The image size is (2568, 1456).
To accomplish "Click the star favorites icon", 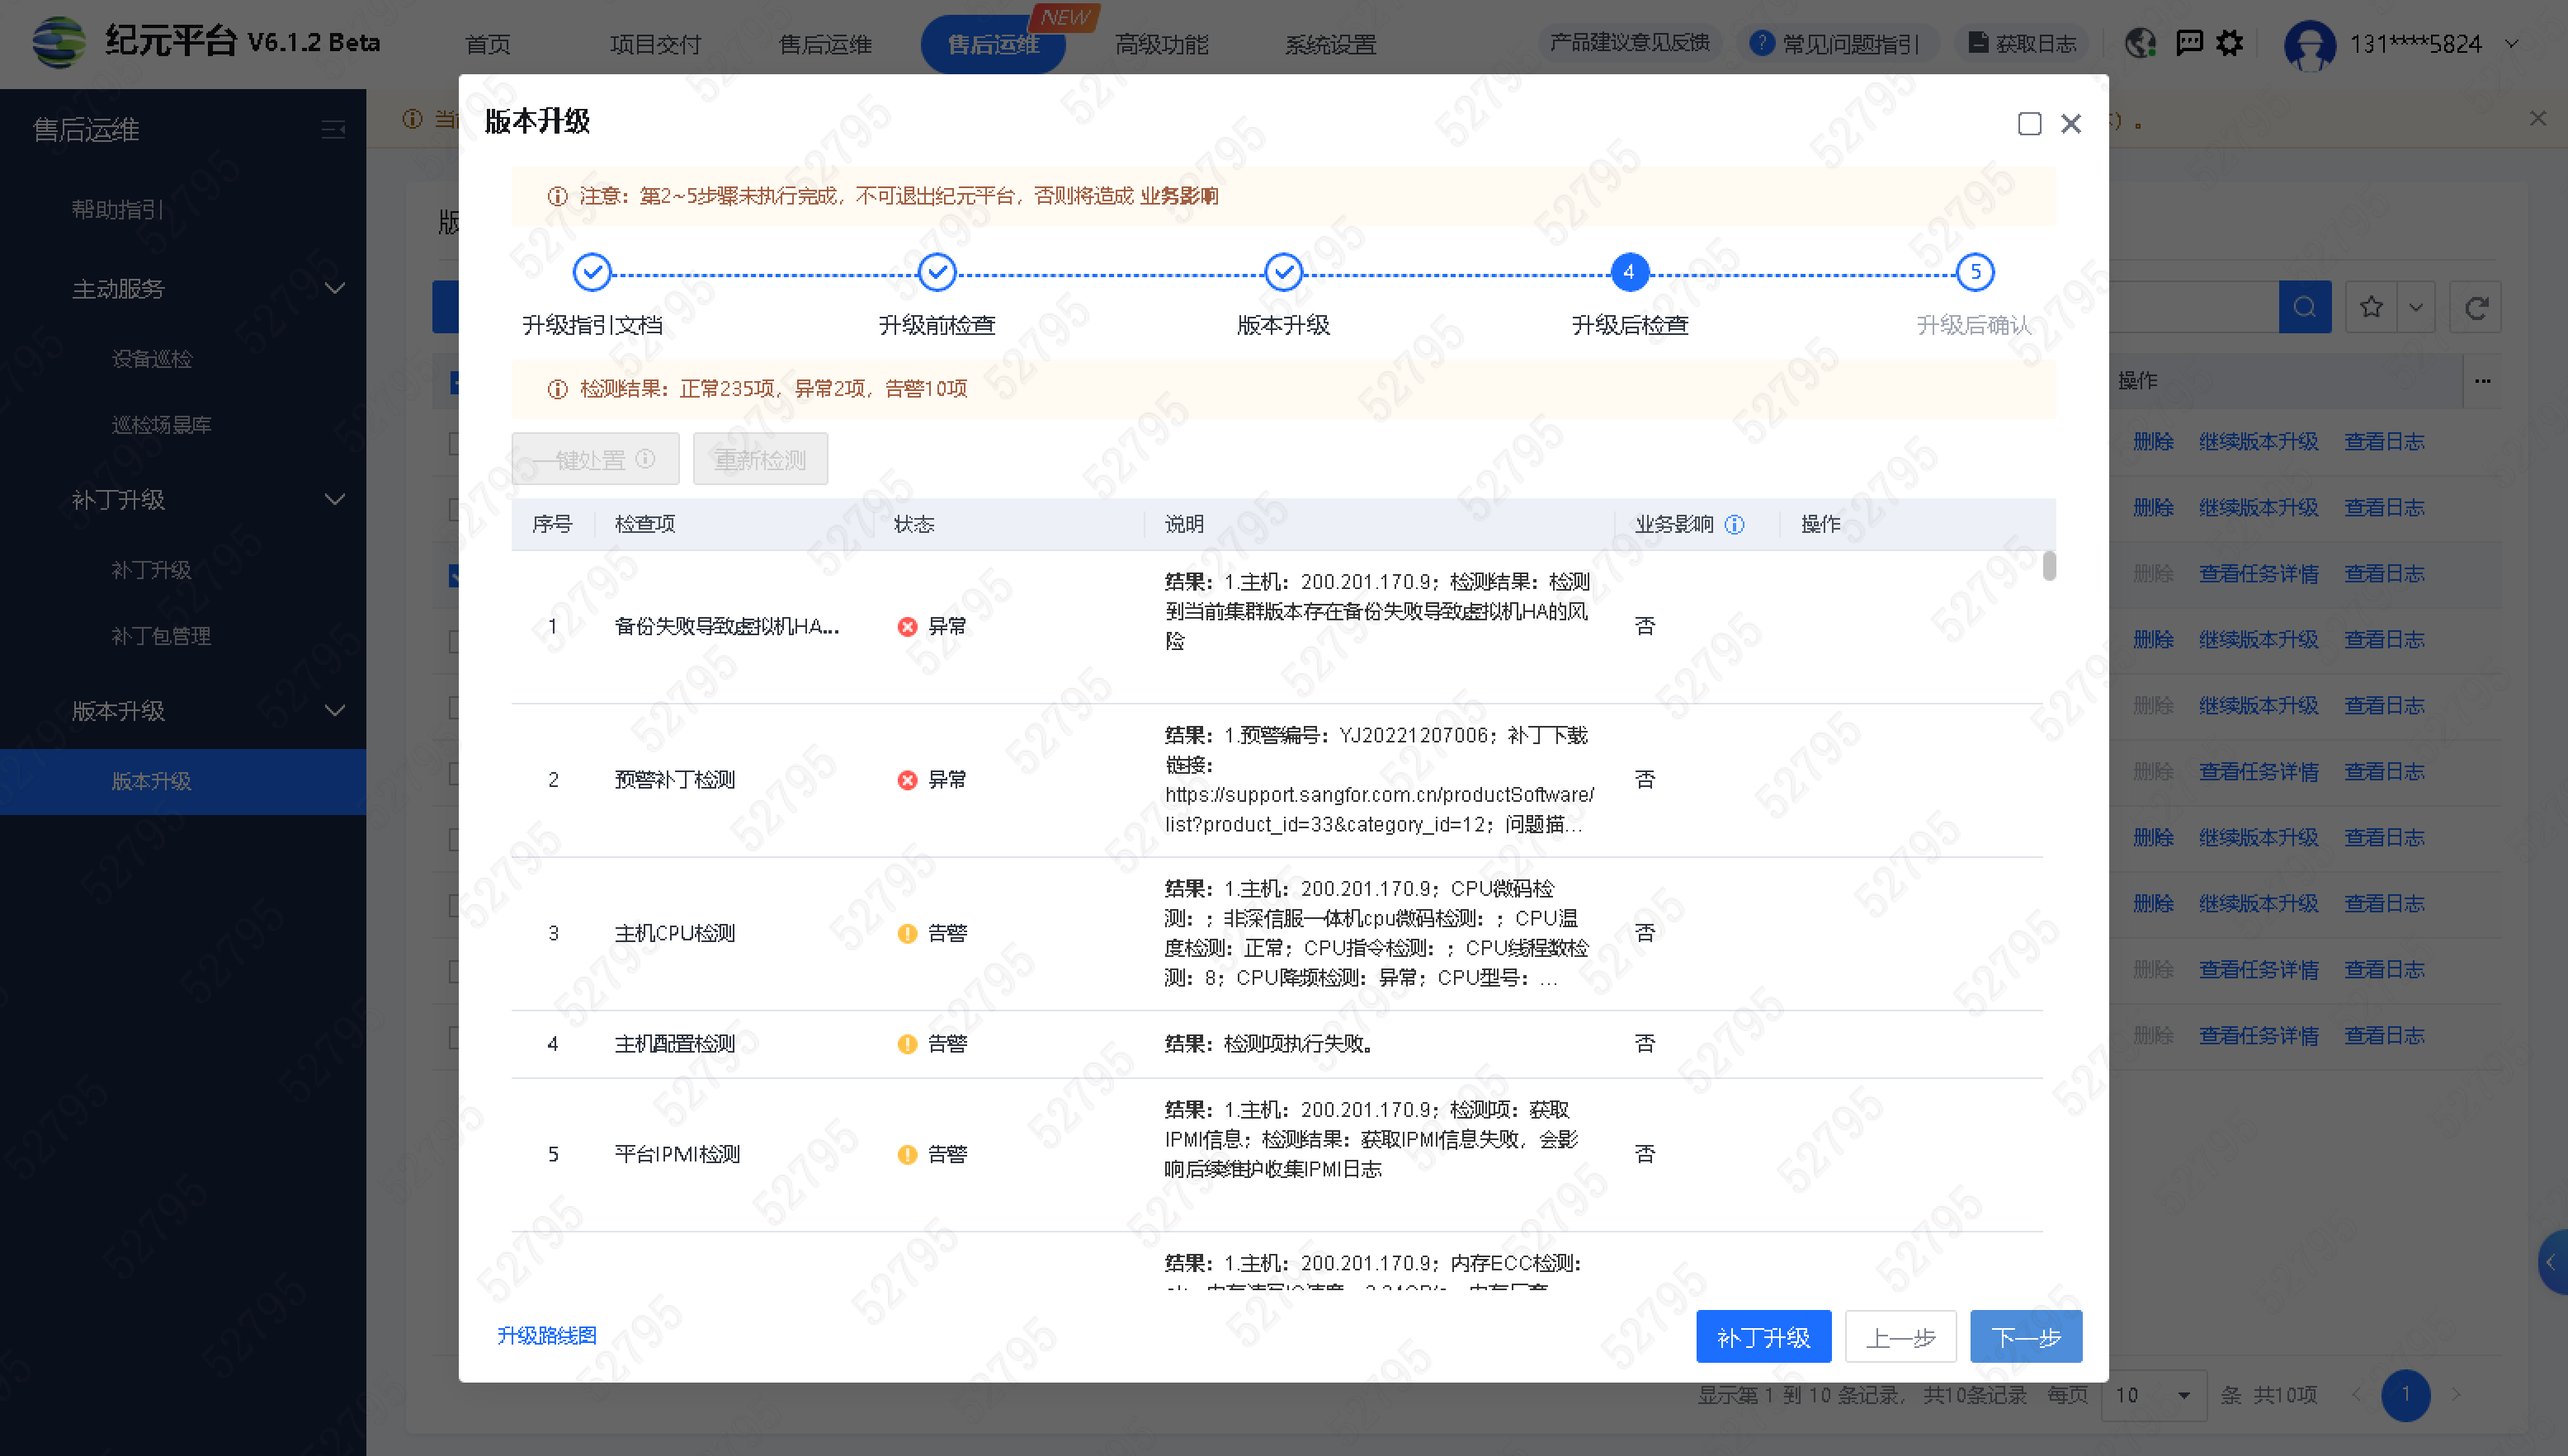I will coord(2371,307).
